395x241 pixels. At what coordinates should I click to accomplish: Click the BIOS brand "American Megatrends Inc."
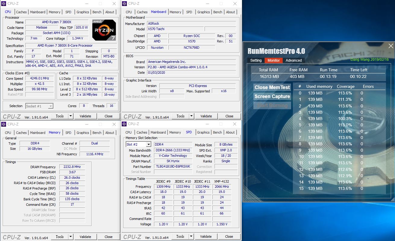click(191, 62)
